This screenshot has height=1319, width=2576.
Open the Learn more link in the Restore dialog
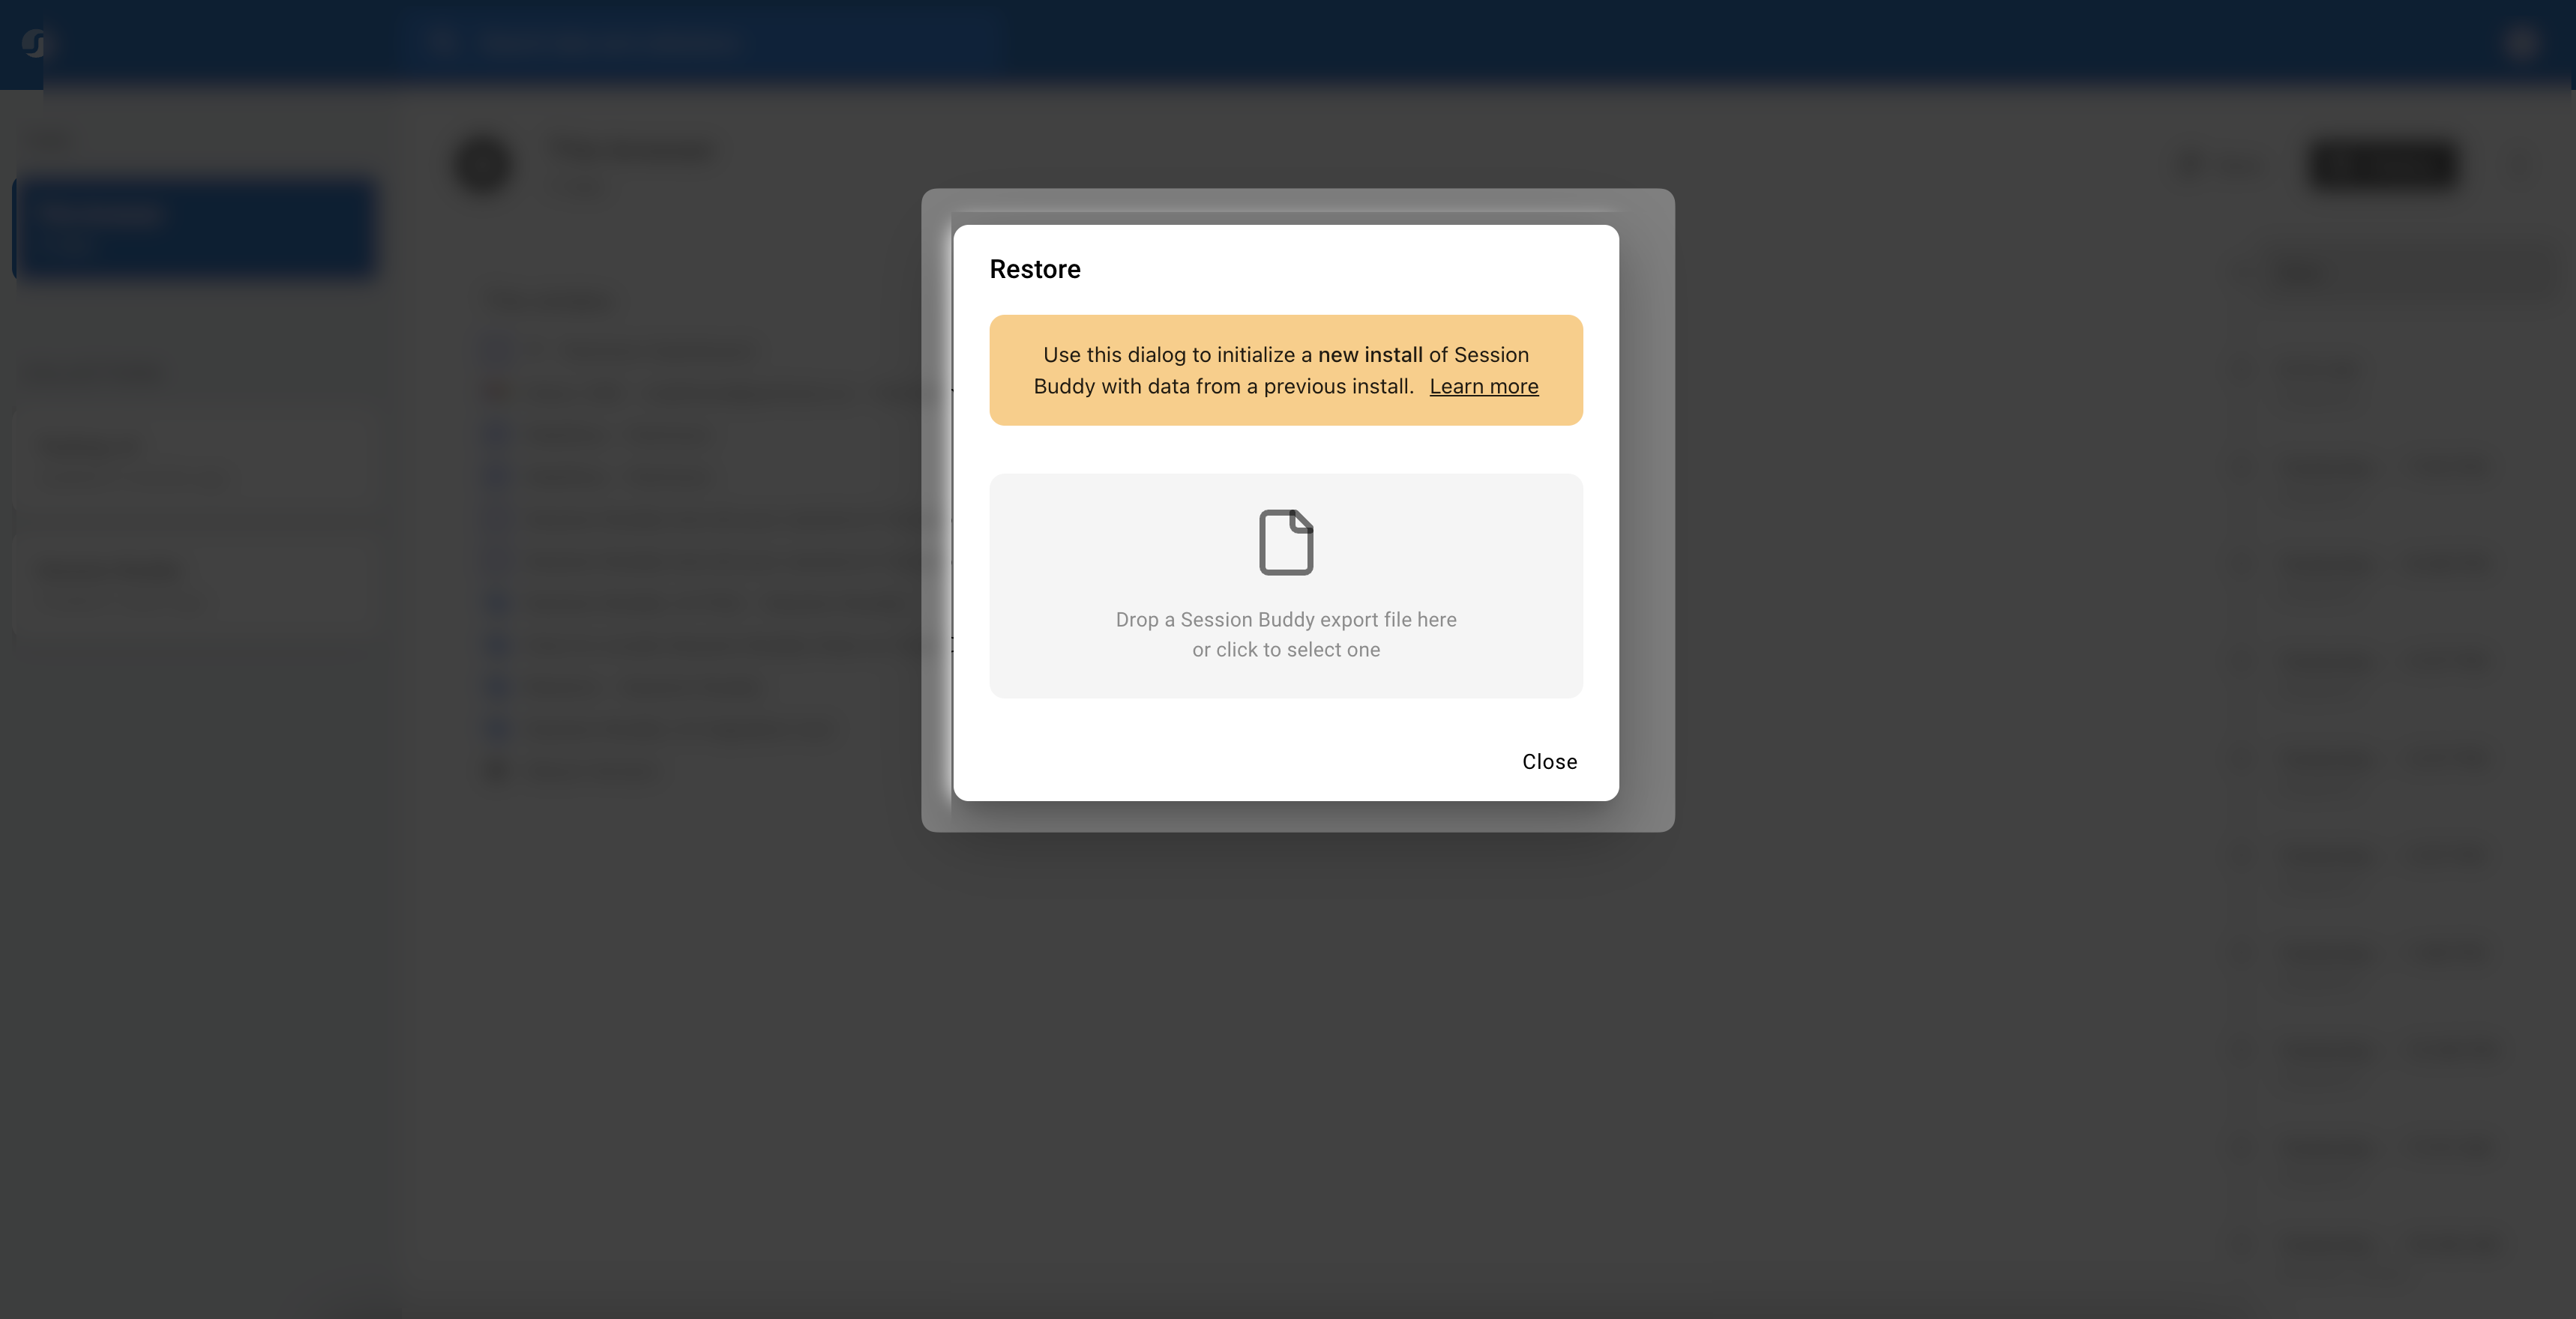(1484, 387)
